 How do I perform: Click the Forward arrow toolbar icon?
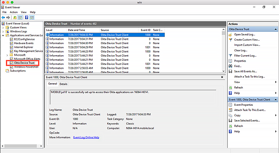8,17
